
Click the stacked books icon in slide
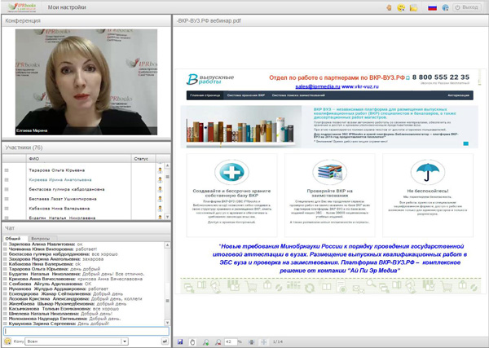click(x=329, y=172)
